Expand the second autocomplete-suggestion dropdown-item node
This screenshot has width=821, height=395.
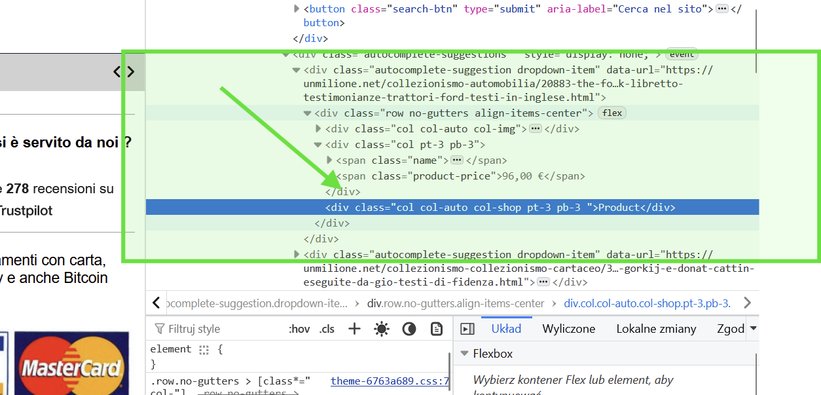point(297,255)
